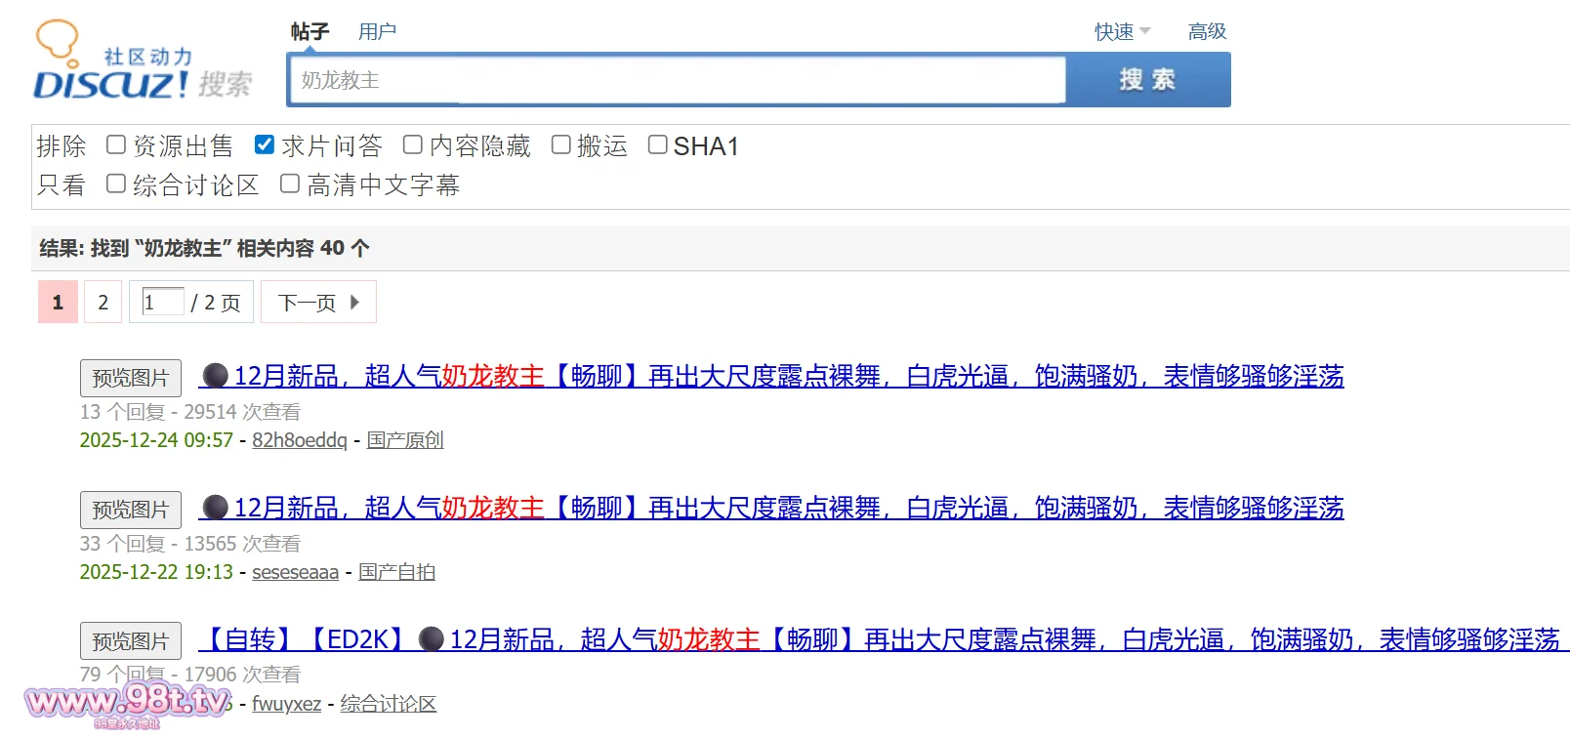The image size is (1570, 738).
Task: Expand the 快速 search dropdown
Action: point(1122,31)
